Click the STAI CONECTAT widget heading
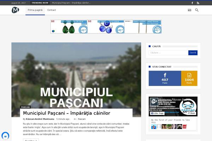 click(162, 67)
